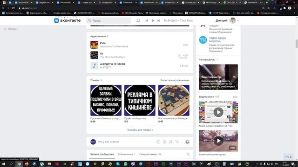Play the Майя Санду Гос. Чат video
This screenshot has width=298, height=167.
tap(218, 112)
